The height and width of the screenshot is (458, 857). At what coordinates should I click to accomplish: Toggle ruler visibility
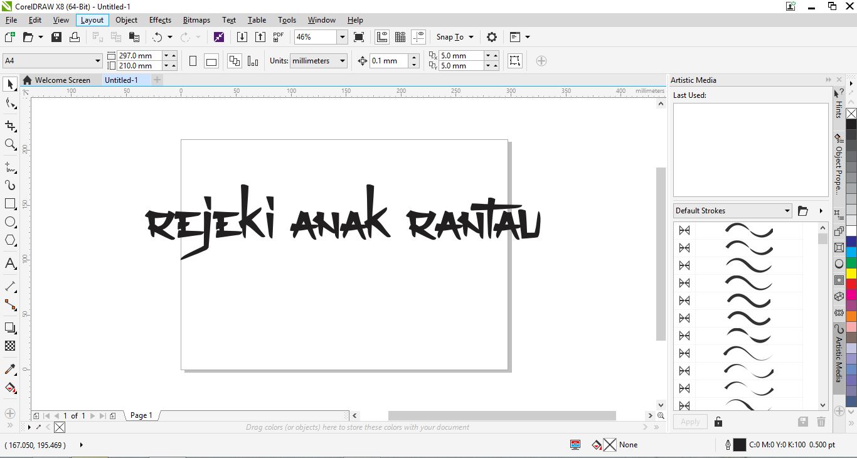tap(382, 37)
